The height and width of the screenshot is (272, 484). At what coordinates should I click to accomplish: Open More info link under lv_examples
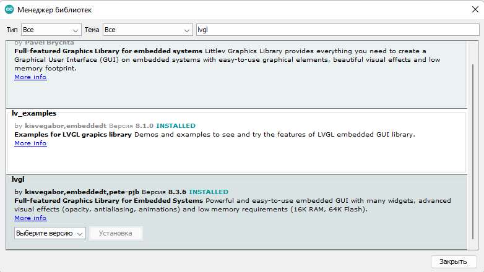click(x=30, y=143)
